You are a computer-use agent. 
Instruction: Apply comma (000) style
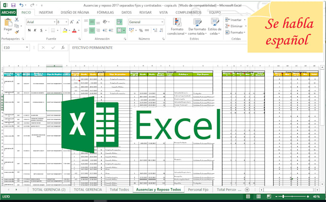[x=147, y=30]
